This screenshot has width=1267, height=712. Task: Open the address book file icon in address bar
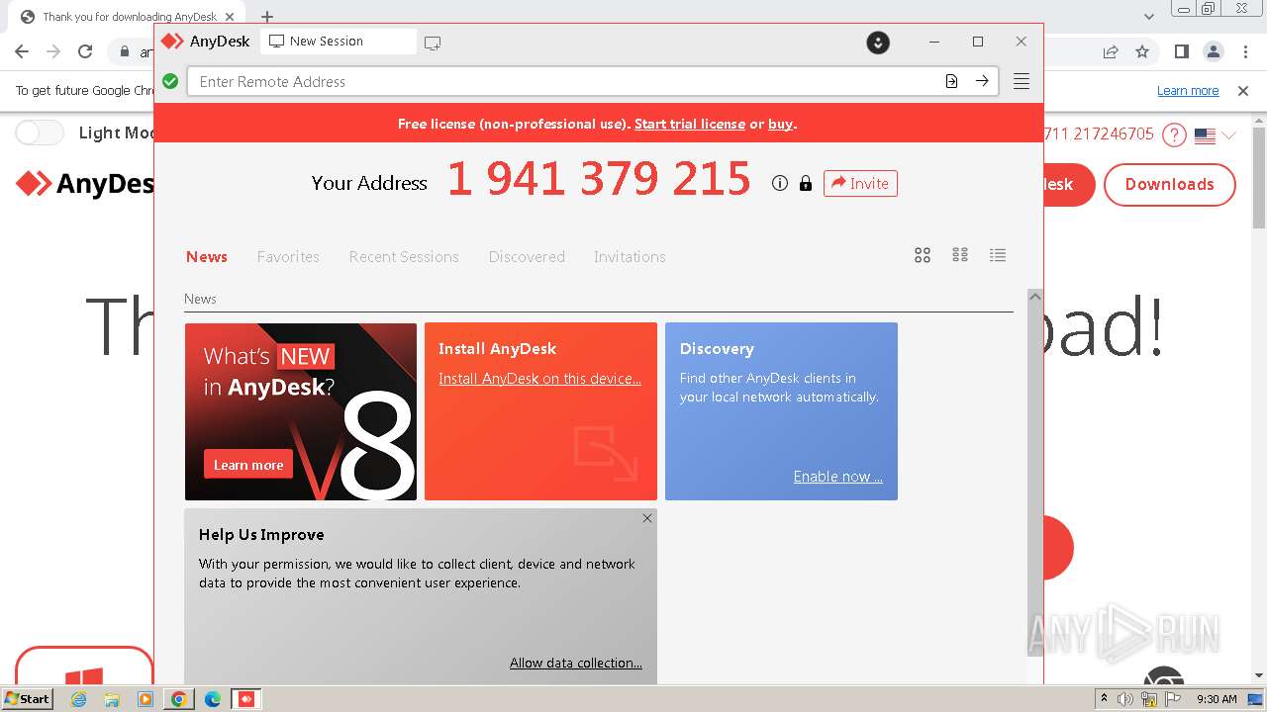click(x=951, y=81)
